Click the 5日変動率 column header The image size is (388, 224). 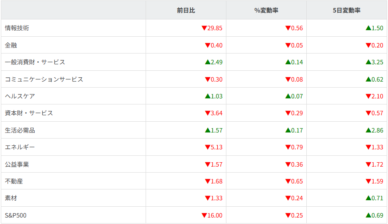[347, 10]
